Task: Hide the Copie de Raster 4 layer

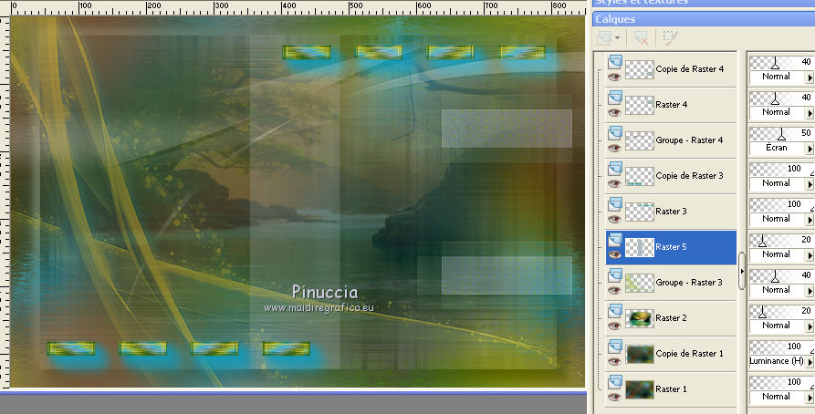Action: (614, 77)
